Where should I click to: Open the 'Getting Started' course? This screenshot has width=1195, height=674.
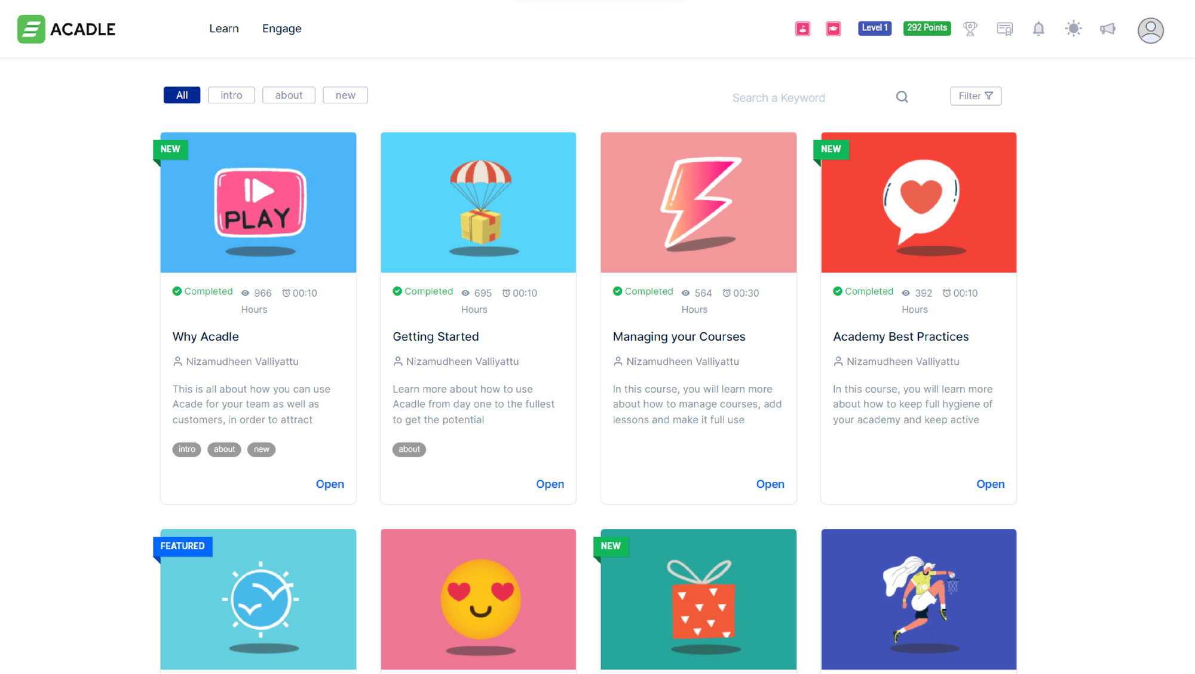[550, 484]
